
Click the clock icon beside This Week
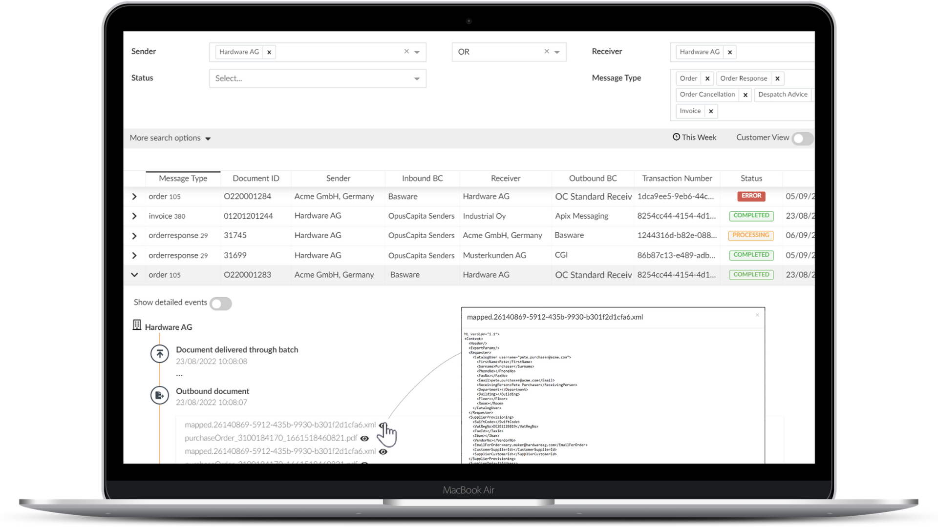pyautogui.click(x=676, y=137)
